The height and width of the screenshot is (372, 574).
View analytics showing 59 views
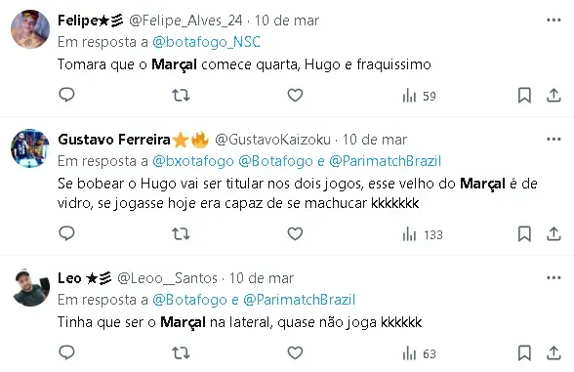[x=419, y=96]
